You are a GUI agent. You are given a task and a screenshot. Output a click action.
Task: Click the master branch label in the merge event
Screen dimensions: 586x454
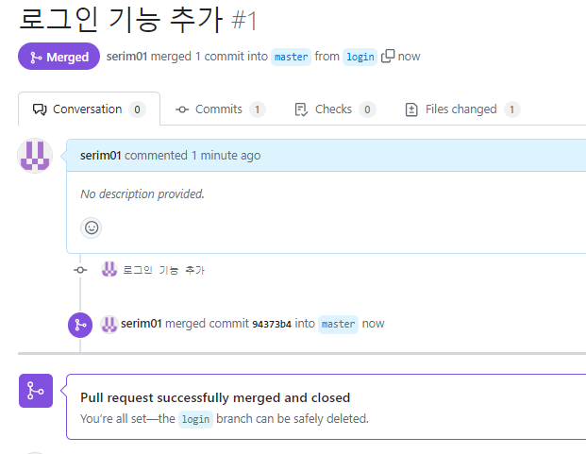tap(338, 324)
